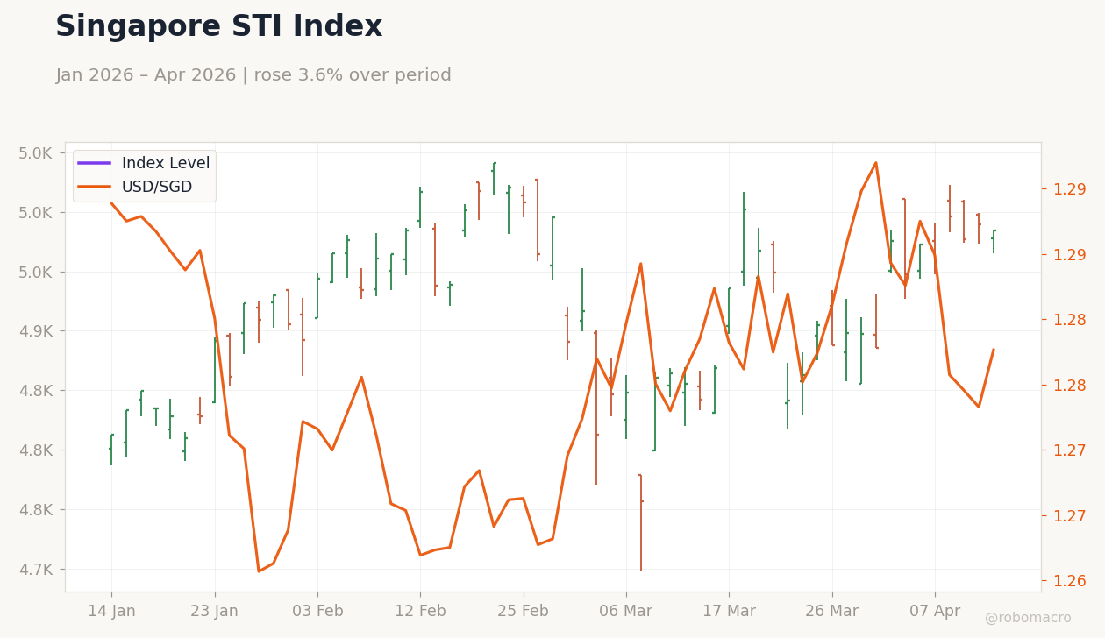The width and height of the screenshot is (1105, 638).
Task: Click the 4.7K left axis label
Action: click(x=37, y=569)
